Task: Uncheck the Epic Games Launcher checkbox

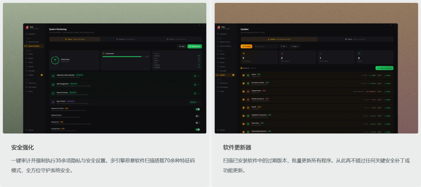Action: click(x=244, y=83)
